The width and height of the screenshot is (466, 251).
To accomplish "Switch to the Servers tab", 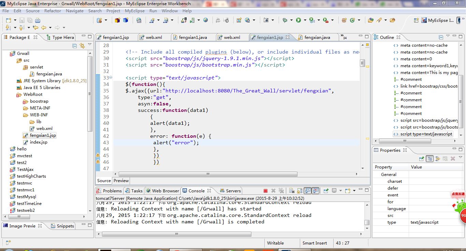I will [230, 191].
